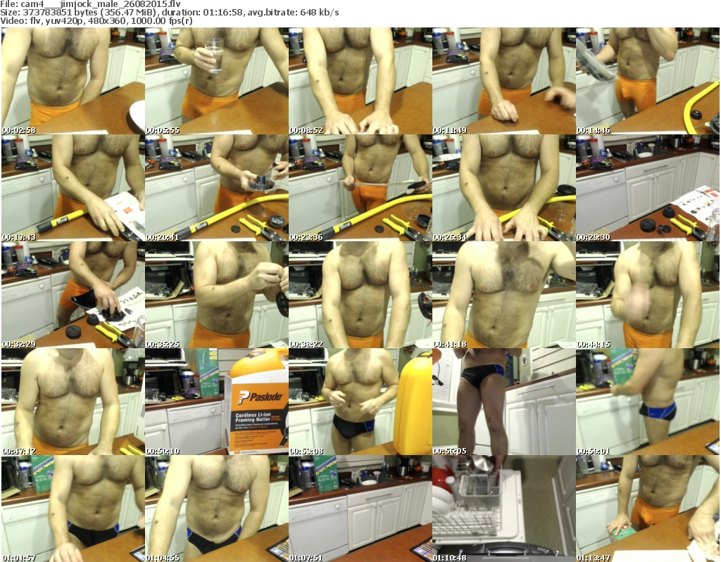Open the frame stamped 00:26:34
This screenshot has height=562, width=721.
503,188
